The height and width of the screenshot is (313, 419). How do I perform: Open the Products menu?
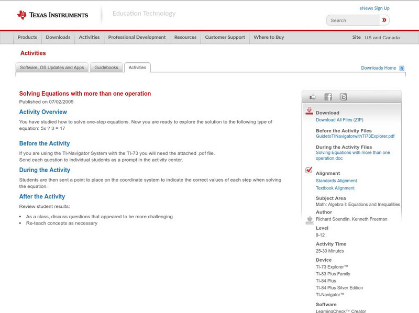[x=27, y=37]
